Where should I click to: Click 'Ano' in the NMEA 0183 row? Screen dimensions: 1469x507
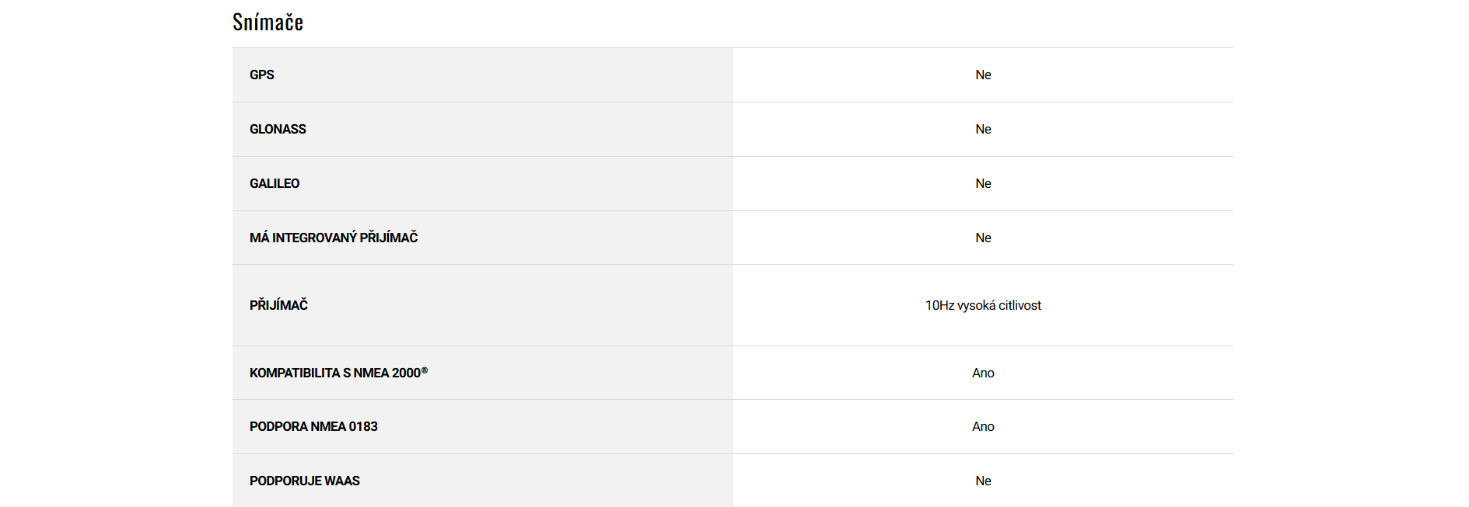(983, 427)
